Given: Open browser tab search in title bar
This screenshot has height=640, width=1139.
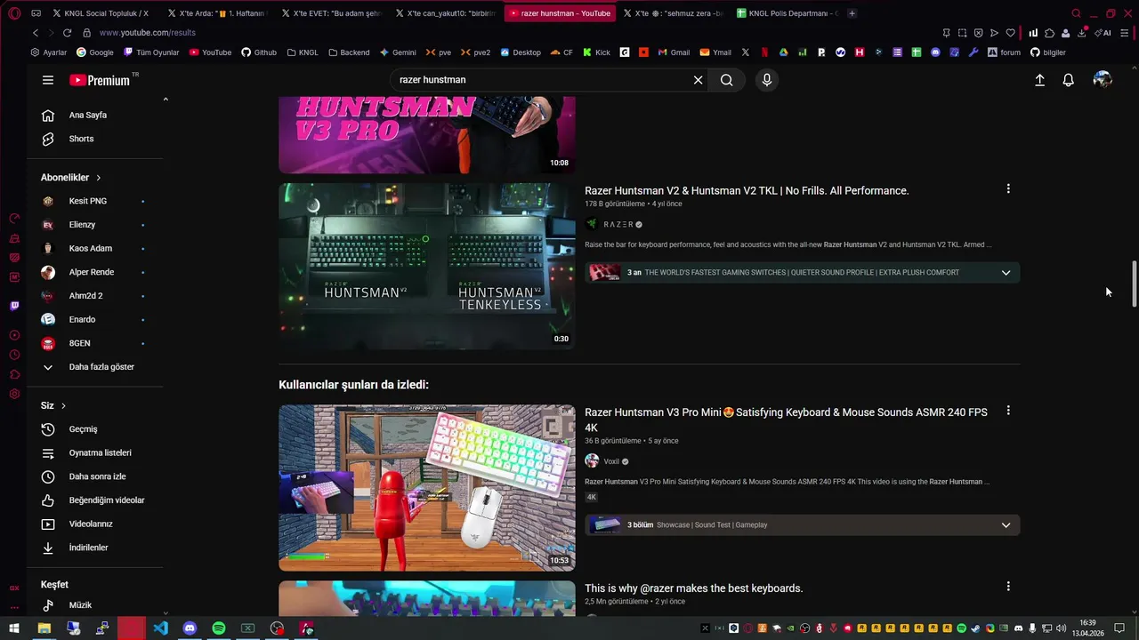Looking at the screenshot, I should click(x=1076, y=13).
